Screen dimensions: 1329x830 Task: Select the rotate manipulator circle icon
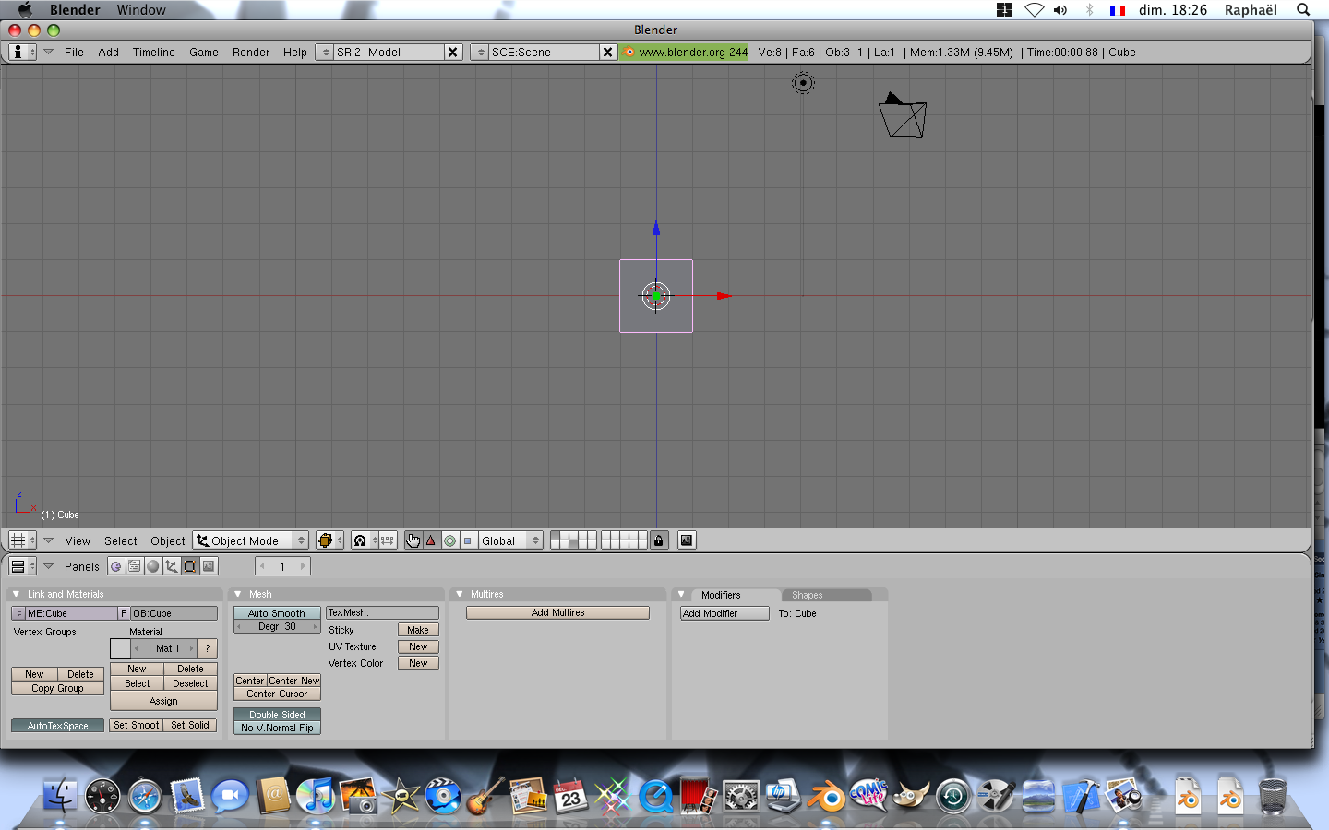click(449, 540)
